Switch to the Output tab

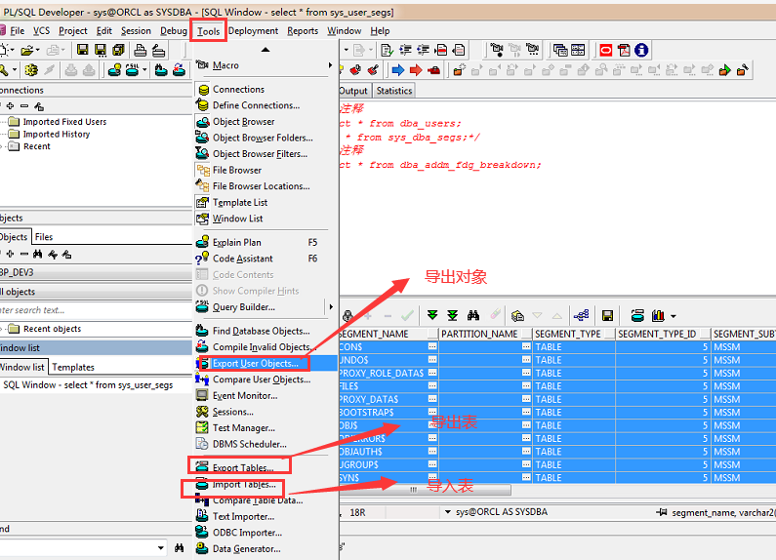tap(353, 91)
